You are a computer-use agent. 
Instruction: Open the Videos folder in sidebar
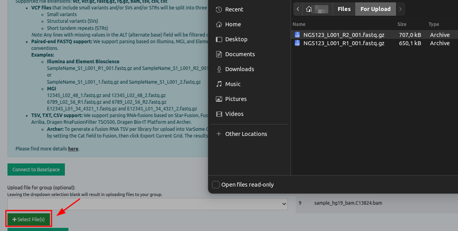pos(234,114)
